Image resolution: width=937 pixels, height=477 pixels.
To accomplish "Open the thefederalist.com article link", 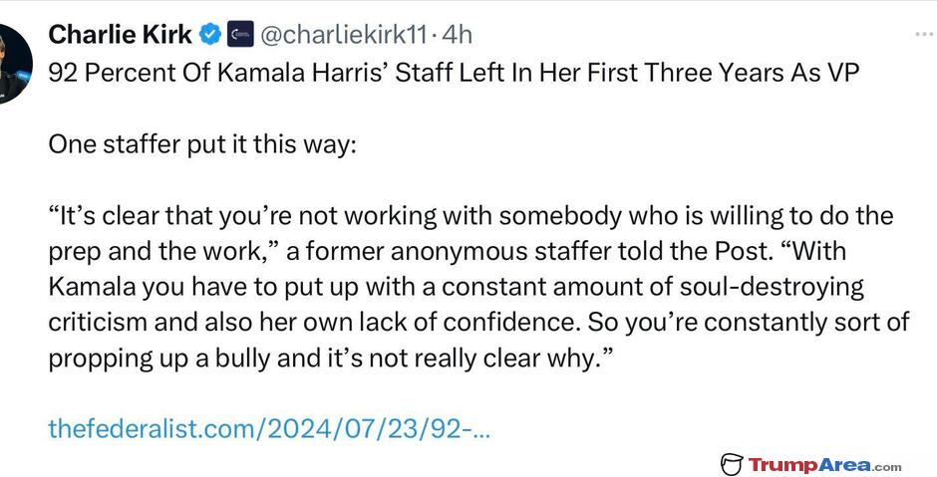I will tap(269, 428).
